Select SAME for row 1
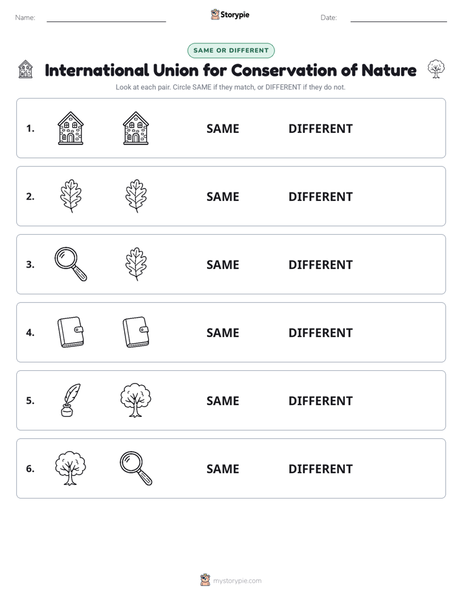462x599 pixels. [x=223, y=129]
